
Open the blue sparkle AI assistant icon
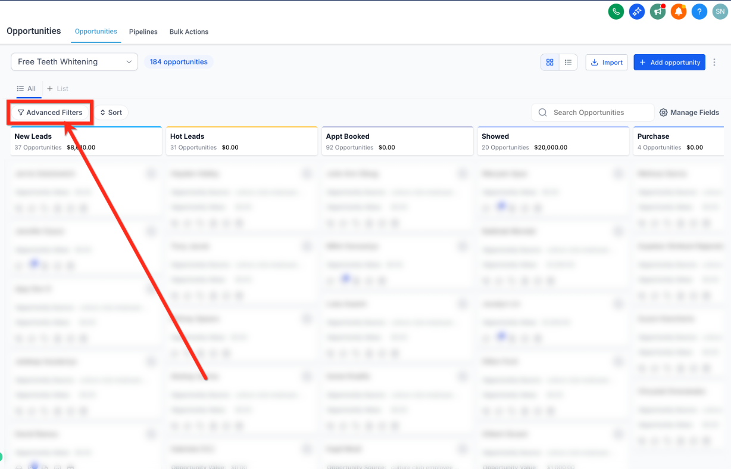(x=637, y=11)
